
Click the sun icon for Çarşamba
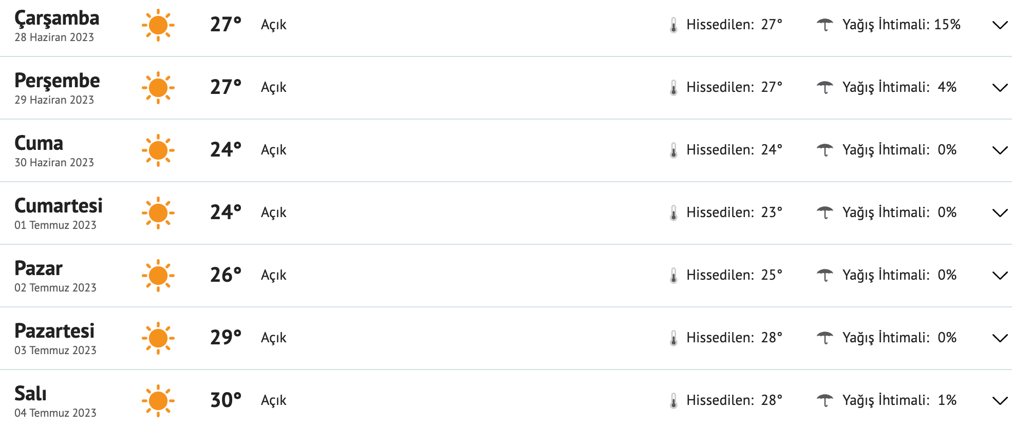158,25
